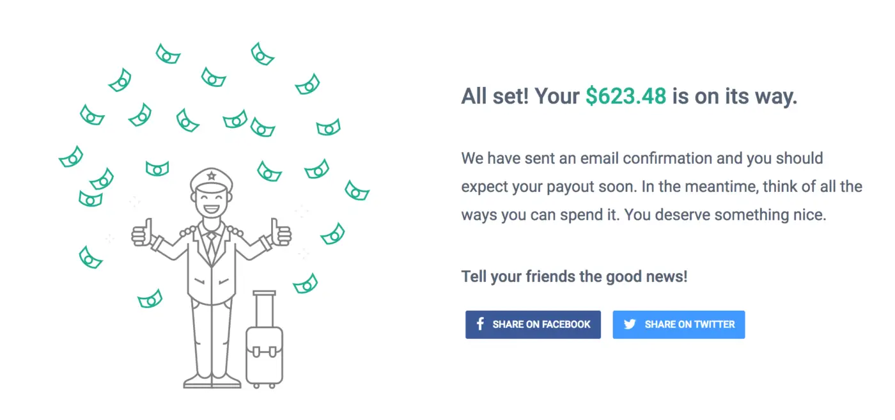Click the green bill beside the pilot's knee
Screen dimensions: 895x420
(x=150, y=299)
